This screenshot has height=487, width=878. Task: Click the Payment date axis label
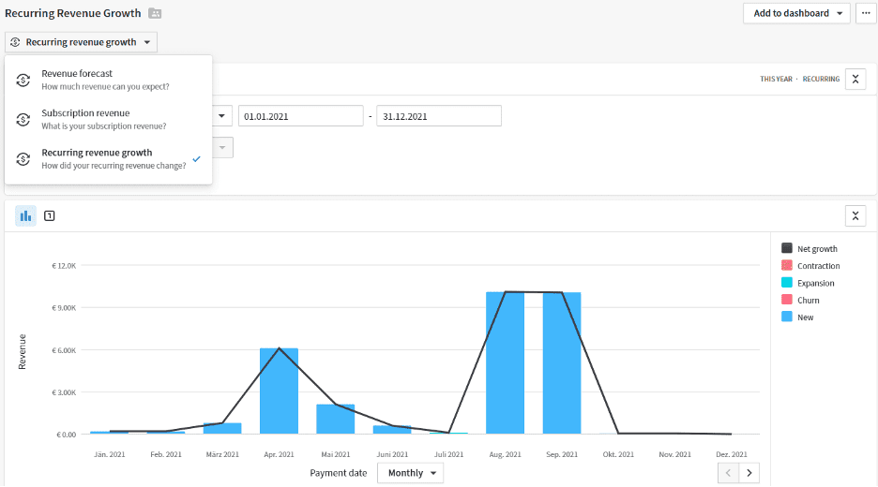tap(339, 473)
